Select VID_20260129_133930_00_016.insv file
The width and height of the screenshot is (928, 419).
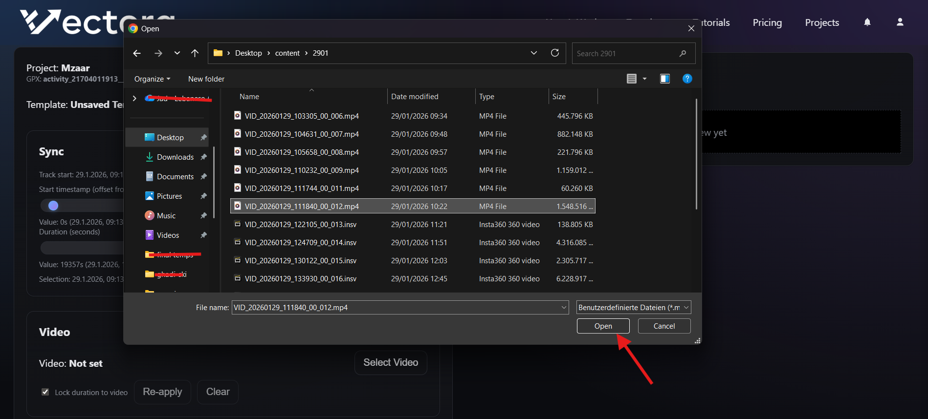[x=413, y=279]
